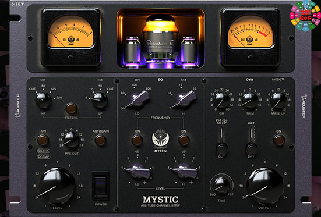Toggle the preamp ON button
The height and width of the screenshot is (217, 321).
coord(43,140)
